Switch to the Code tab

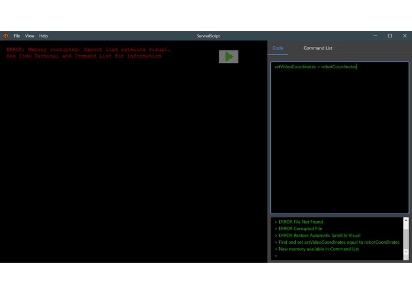point(278,48)
